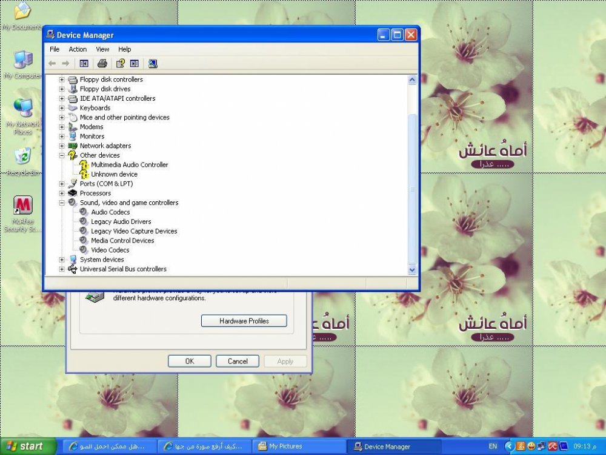The image size is (606, 455).
Task: Click OK in the System Properties dialog
Action: point(189,361)
